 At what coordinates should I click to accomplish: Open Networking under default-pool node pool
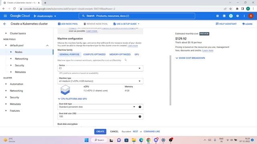(21, 59)
